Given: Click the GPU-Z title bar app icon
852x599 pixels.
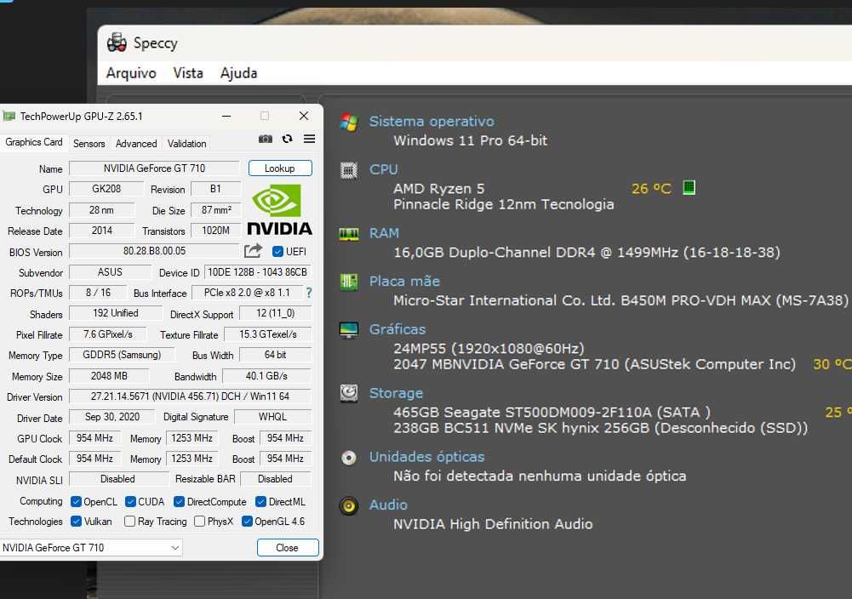Looking at the screenshot, I should point(9,116).
